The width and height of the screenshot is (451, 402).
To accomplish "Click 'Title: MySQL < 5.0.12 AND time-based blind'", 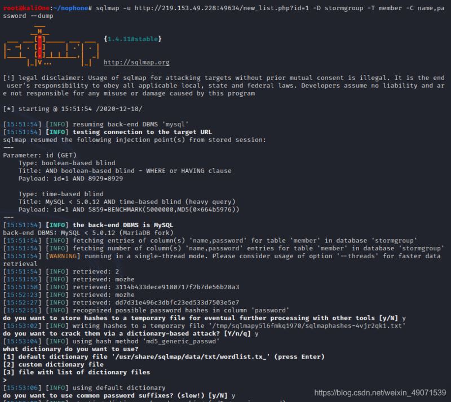I will (126, 202).
